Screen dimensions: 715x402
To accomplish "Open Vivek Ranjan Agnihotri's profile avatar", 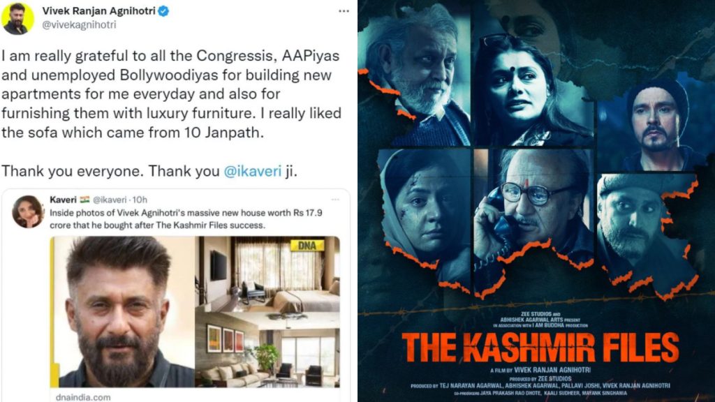I will (17, 18).
